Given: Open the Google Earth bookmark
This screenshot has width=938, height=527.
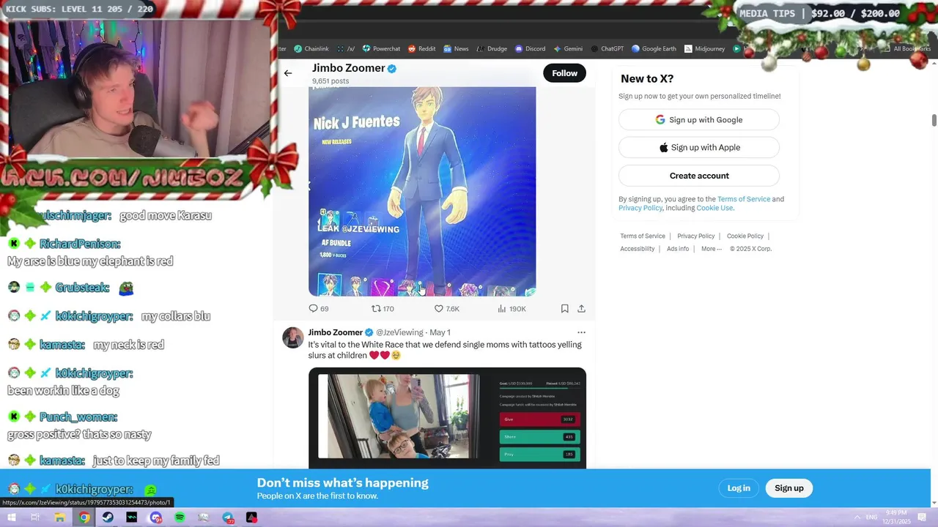Looking at the screenshot, I should 654,49.
